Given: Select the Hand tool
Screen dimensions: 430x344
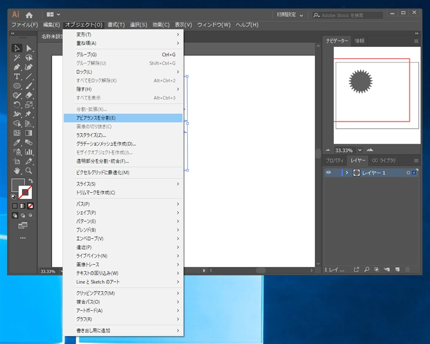Looking at the screenshot, I should [x=17, y=171].
